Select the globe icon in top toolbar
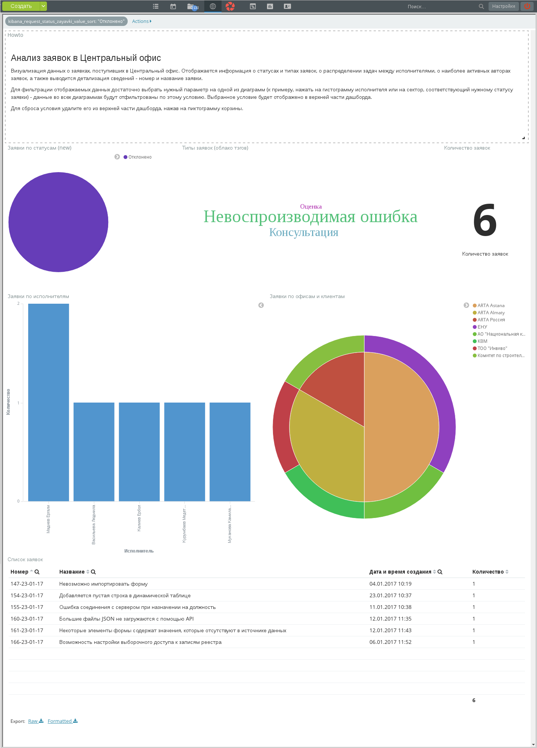The width and height of the screenshot is (537, 748). [x=213, y=6]
